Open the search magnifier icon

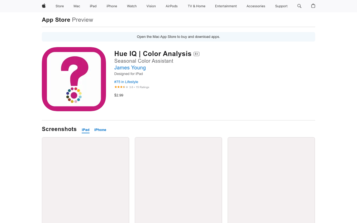(299, 6)
